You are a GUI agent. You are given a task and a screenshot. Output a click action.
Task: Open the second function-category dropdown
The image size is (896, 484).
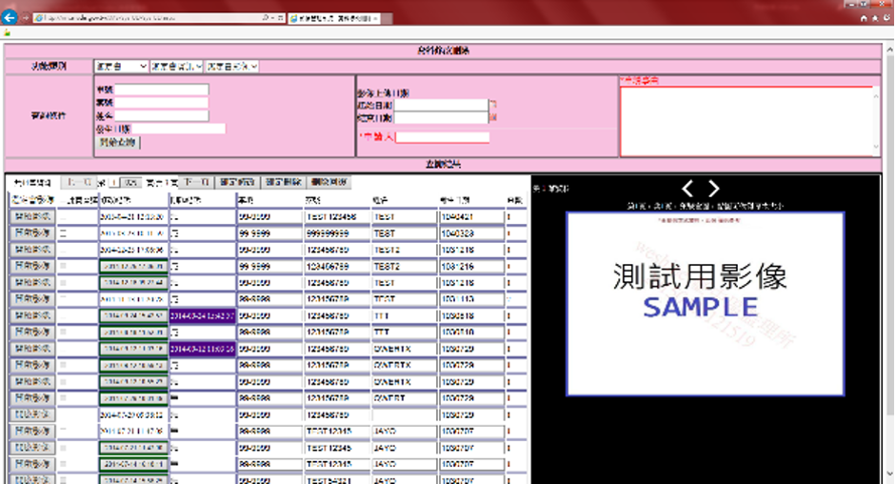point(176,67)
